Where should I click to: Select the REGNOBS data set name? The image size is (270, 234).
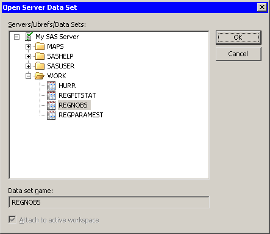pyautogui.click(x=73, y=105)
